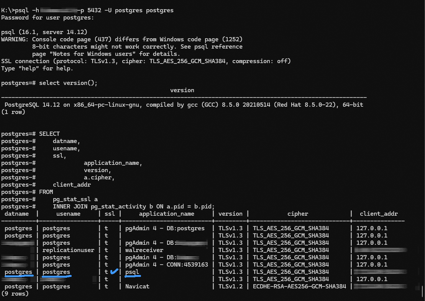Click the application_name column header
Image resolution: width=425 pixels, height=301 pixels.
pos(166,214)
